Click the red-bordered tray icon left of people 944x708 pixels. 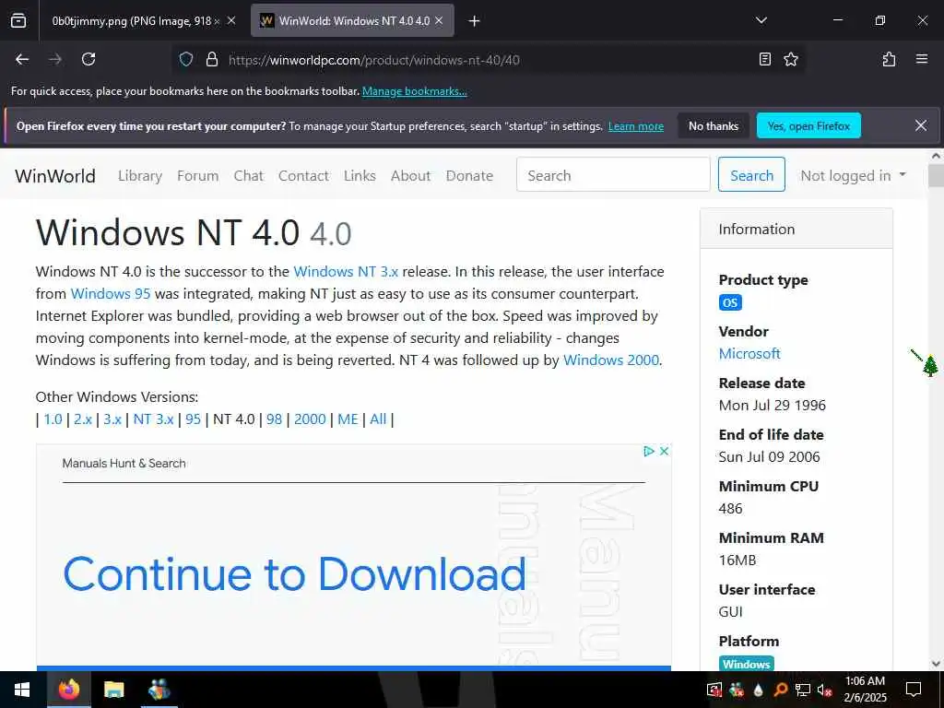714,690
